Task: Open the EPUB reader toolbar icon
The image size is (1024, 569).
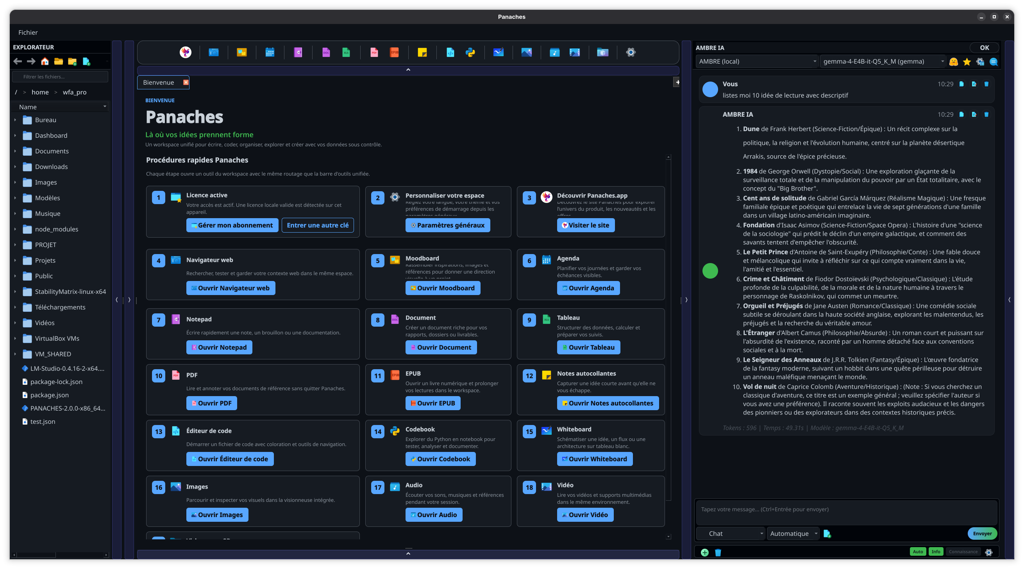Action: pyautogui.click(x=394, y=52)
